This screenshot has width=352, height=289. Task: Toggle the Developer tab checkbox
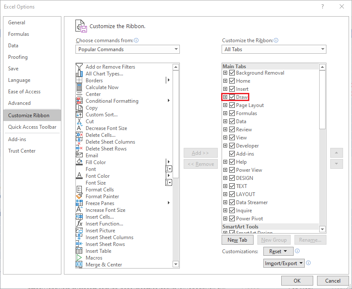232,145
